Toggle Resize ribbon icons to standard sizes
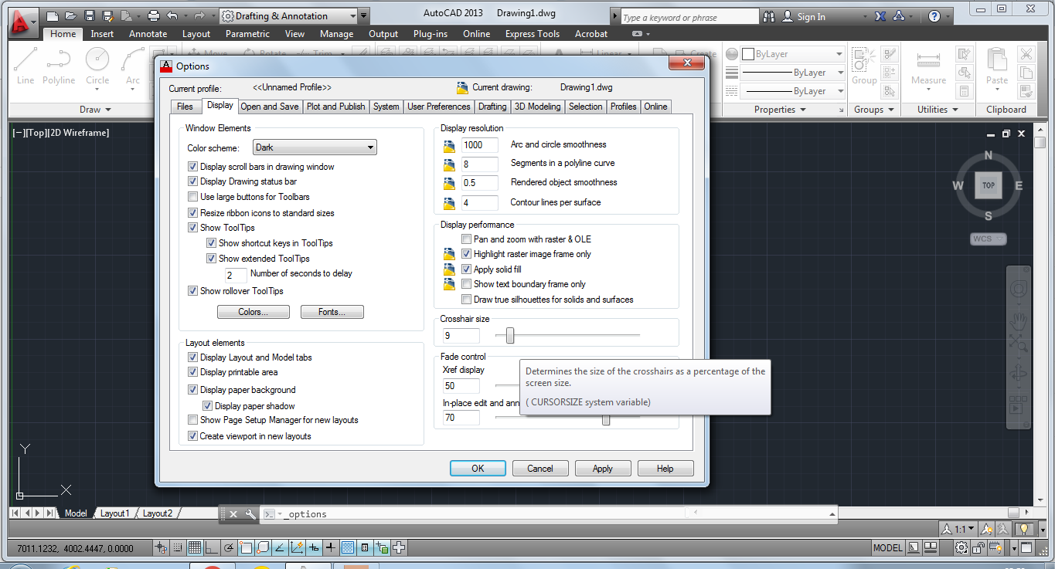The width and height of the screenshot is (1055, 569). coord(193,212)
